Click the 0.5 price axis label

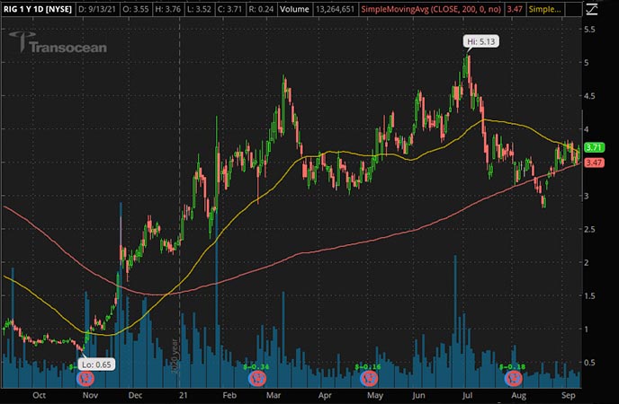coord(589,363)
